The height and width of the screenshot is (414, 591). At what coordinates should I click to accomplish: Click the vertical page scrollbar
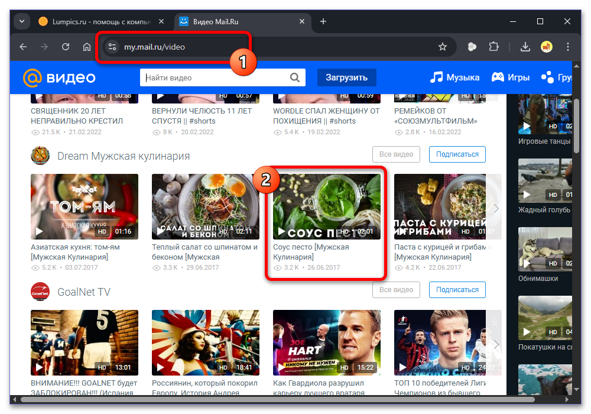coord(576,125)
